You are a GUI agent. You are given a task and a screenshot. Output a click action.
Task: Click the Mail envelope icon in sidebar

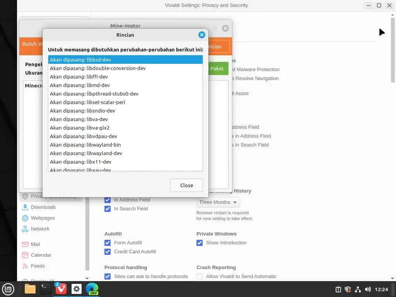[25, 244]
